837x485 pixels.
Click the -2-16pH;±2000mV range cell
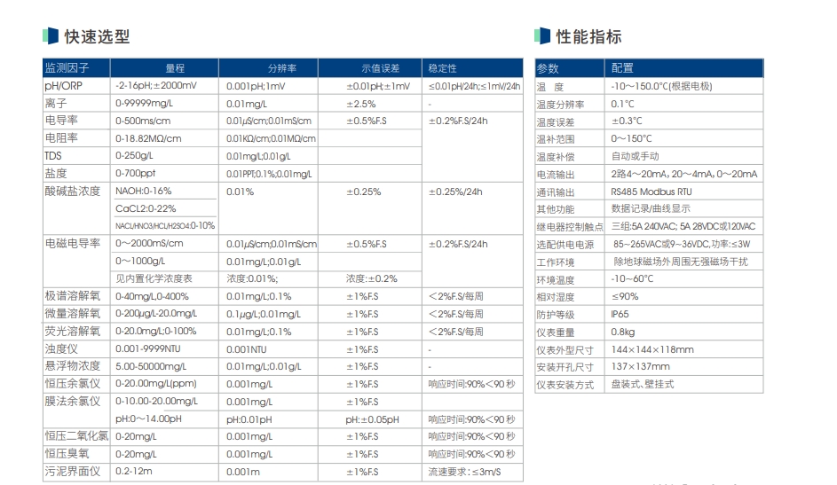tap(156, 85)
